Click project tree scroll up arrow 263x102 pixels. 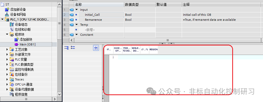tap(59, 4)
